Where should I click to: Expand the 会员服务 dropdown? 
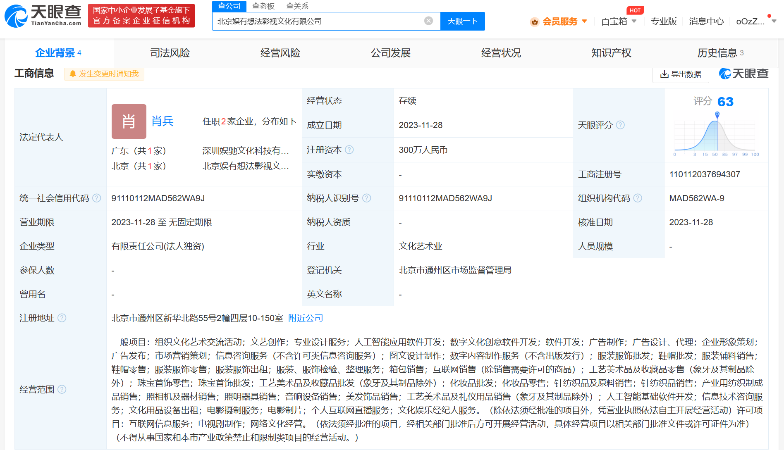(x=584, y=21)
